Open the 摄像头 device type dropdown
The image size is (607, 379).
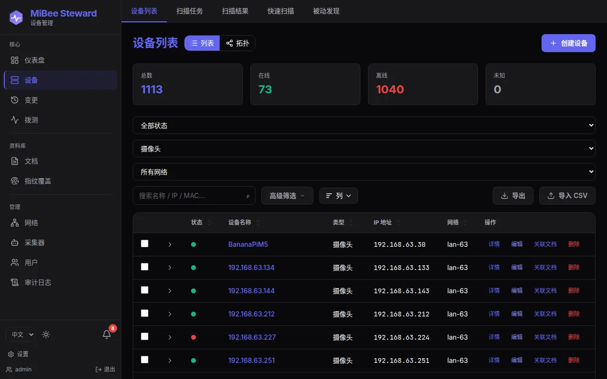(364, 149)
